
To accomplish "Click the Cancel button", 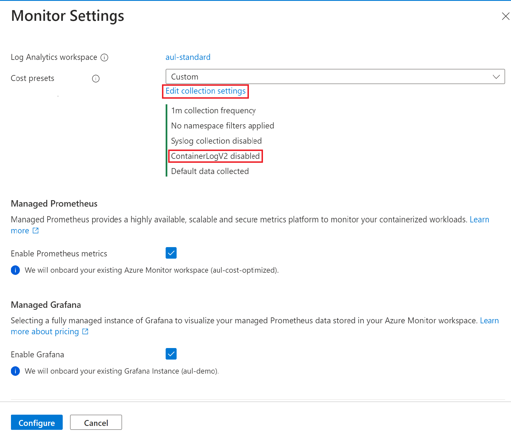I will tap(96, 423).
